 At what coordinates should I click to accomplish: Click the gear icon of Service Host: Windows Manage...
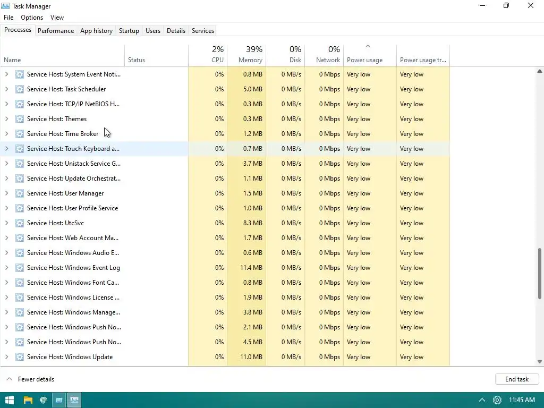click(20, 312)
